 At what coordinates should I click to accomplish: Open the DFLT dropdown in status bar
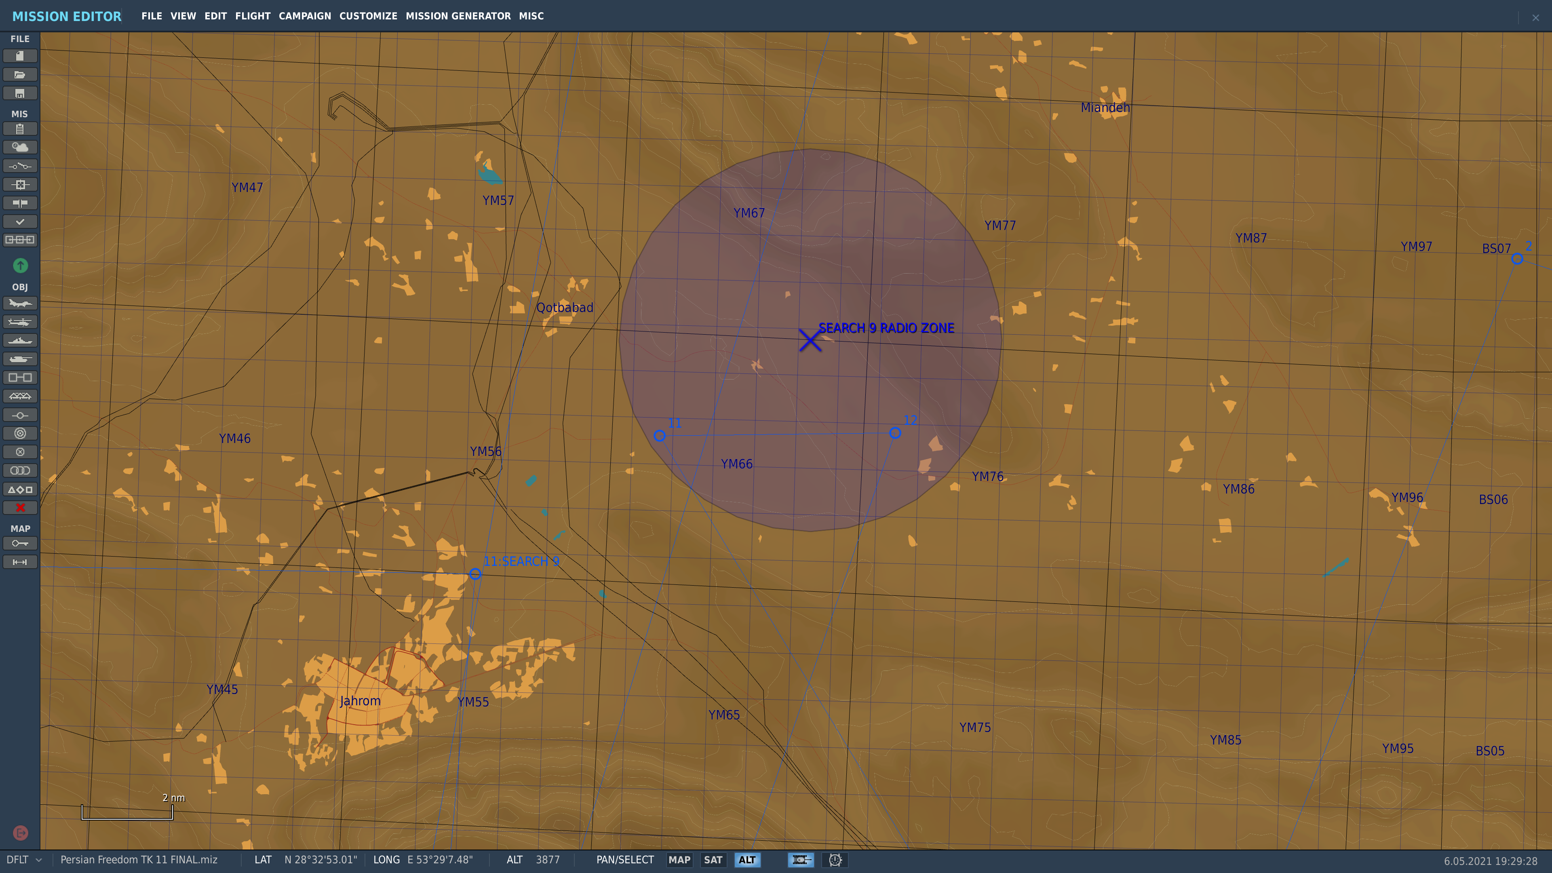(x=24, y=860)
